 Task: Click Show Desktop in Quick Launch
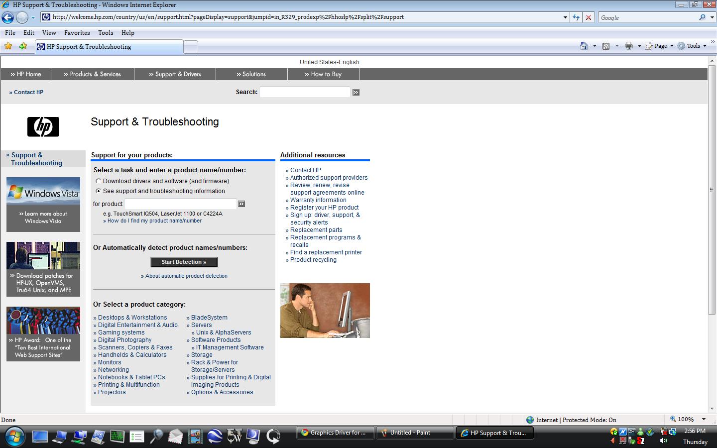[x=40, y=437]
